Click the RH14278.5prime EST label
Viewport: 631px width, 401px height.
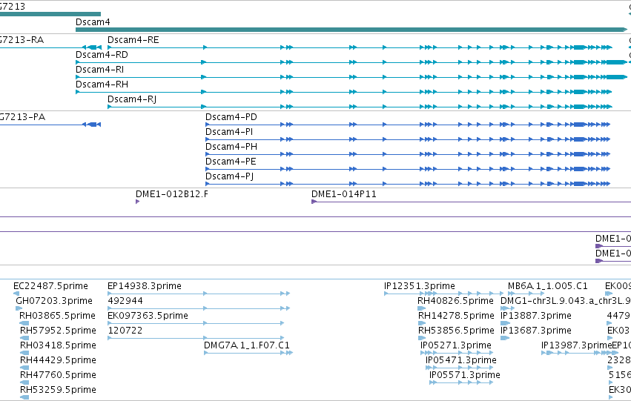pos(456,316)
